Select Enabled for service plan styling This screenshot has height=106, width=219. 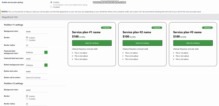[x=51, y=2]
